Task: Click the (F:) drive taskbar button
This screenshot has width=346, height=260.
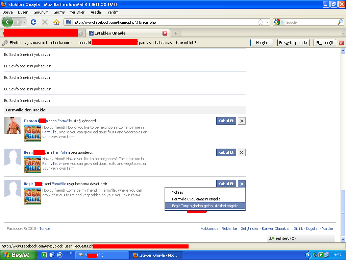Action: 102,255
